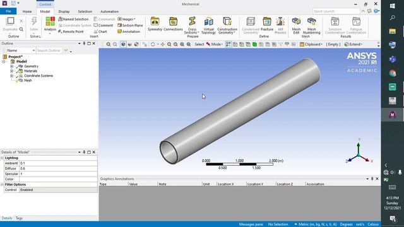Click the Specular value field
404x227 pixels.
click(58, 174)
